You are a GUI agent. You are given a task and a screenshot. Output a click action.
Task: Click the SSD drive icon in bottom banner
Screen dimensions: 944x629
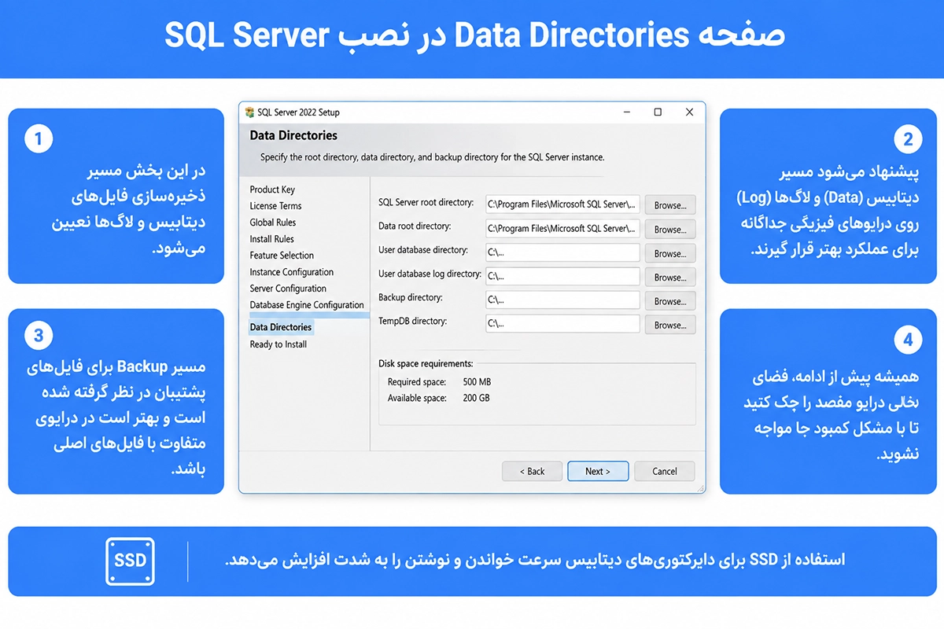tap(131, 561)
